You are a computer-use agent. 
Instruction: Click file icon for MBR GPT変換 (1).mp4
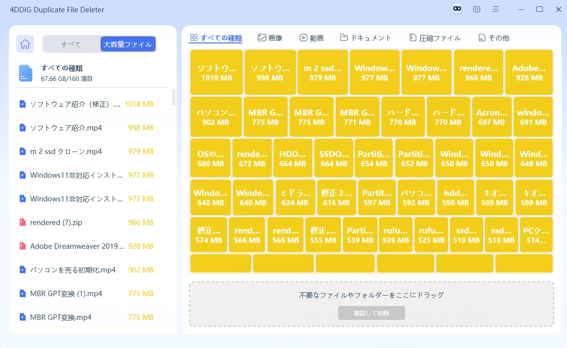point(22,293)
